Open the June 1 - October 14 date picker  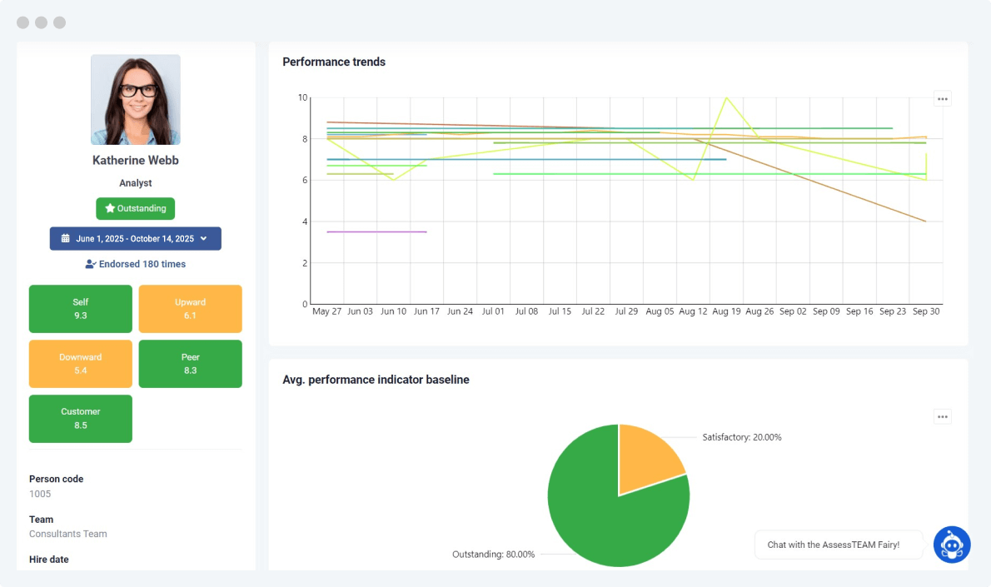click(x=135, y=238)
